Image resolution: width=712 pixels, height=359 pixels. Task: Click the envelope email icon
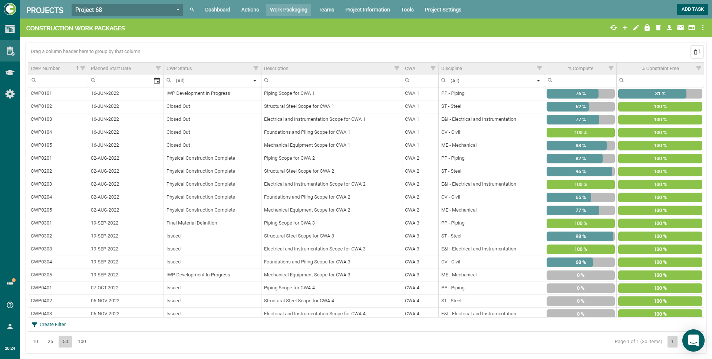pyautogui.click(x=680, y=28)
